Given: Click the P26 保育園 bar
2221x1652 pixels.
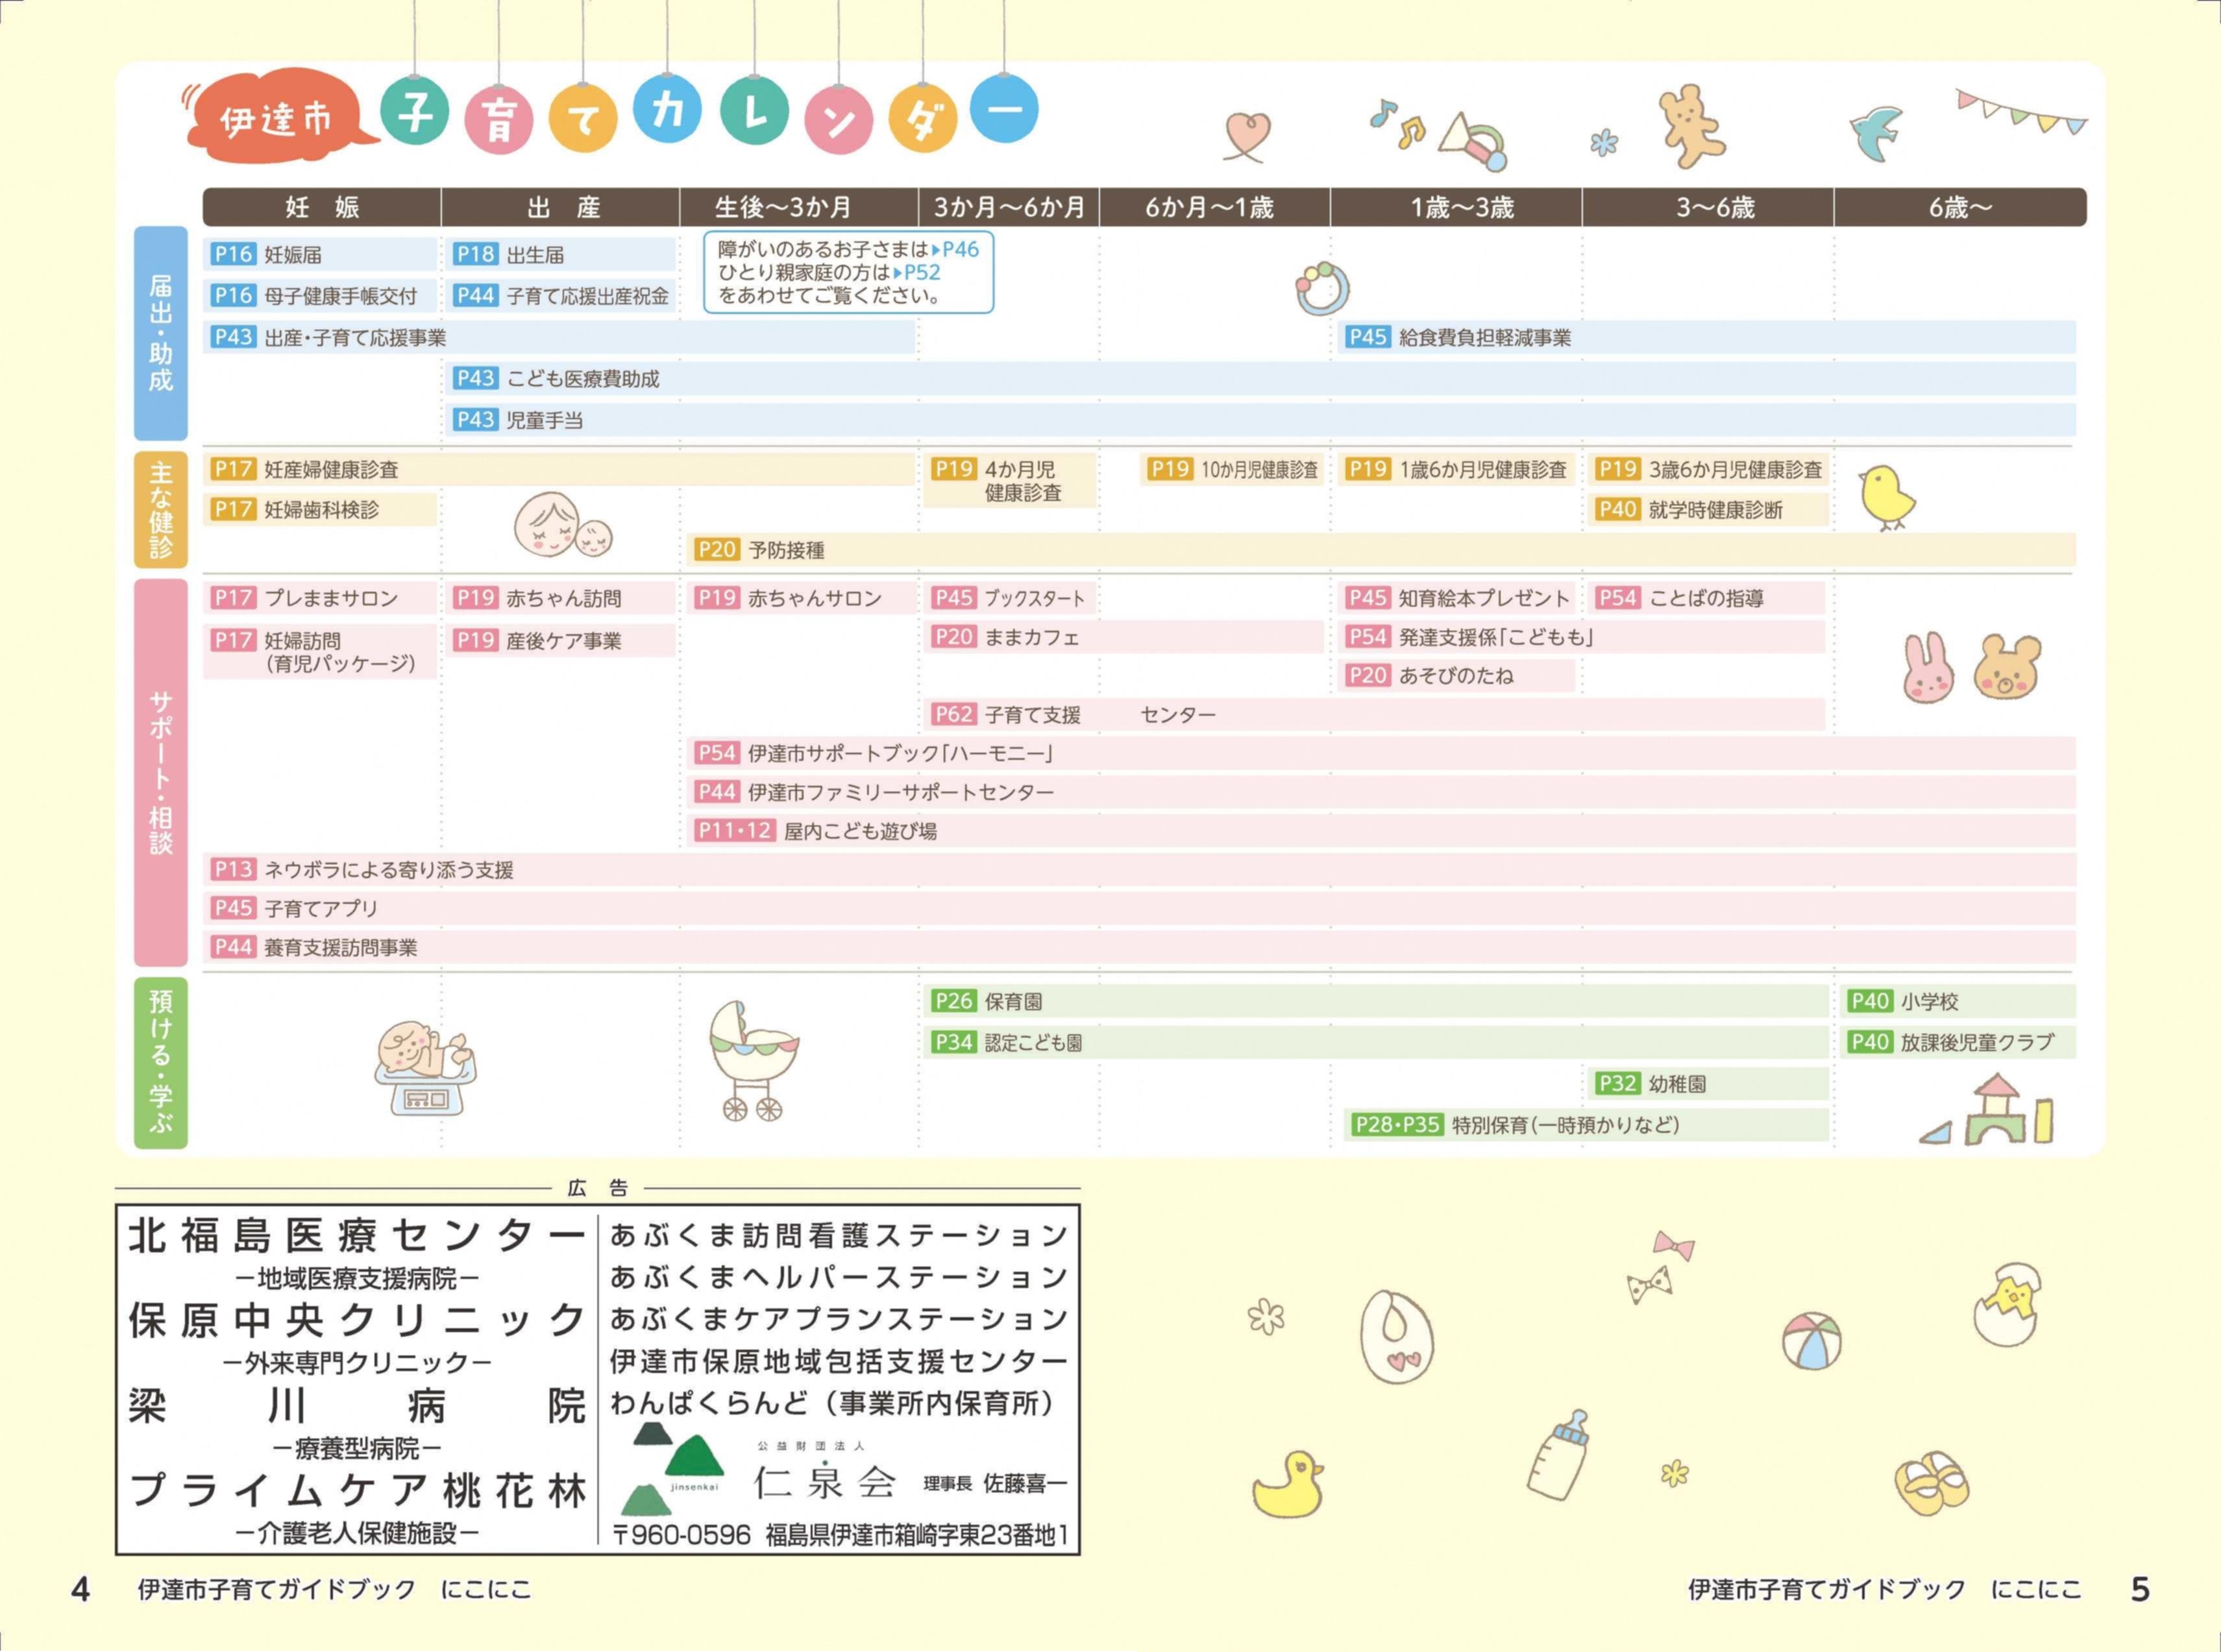Looking at the screenshot, I should click(1376, 1001).
